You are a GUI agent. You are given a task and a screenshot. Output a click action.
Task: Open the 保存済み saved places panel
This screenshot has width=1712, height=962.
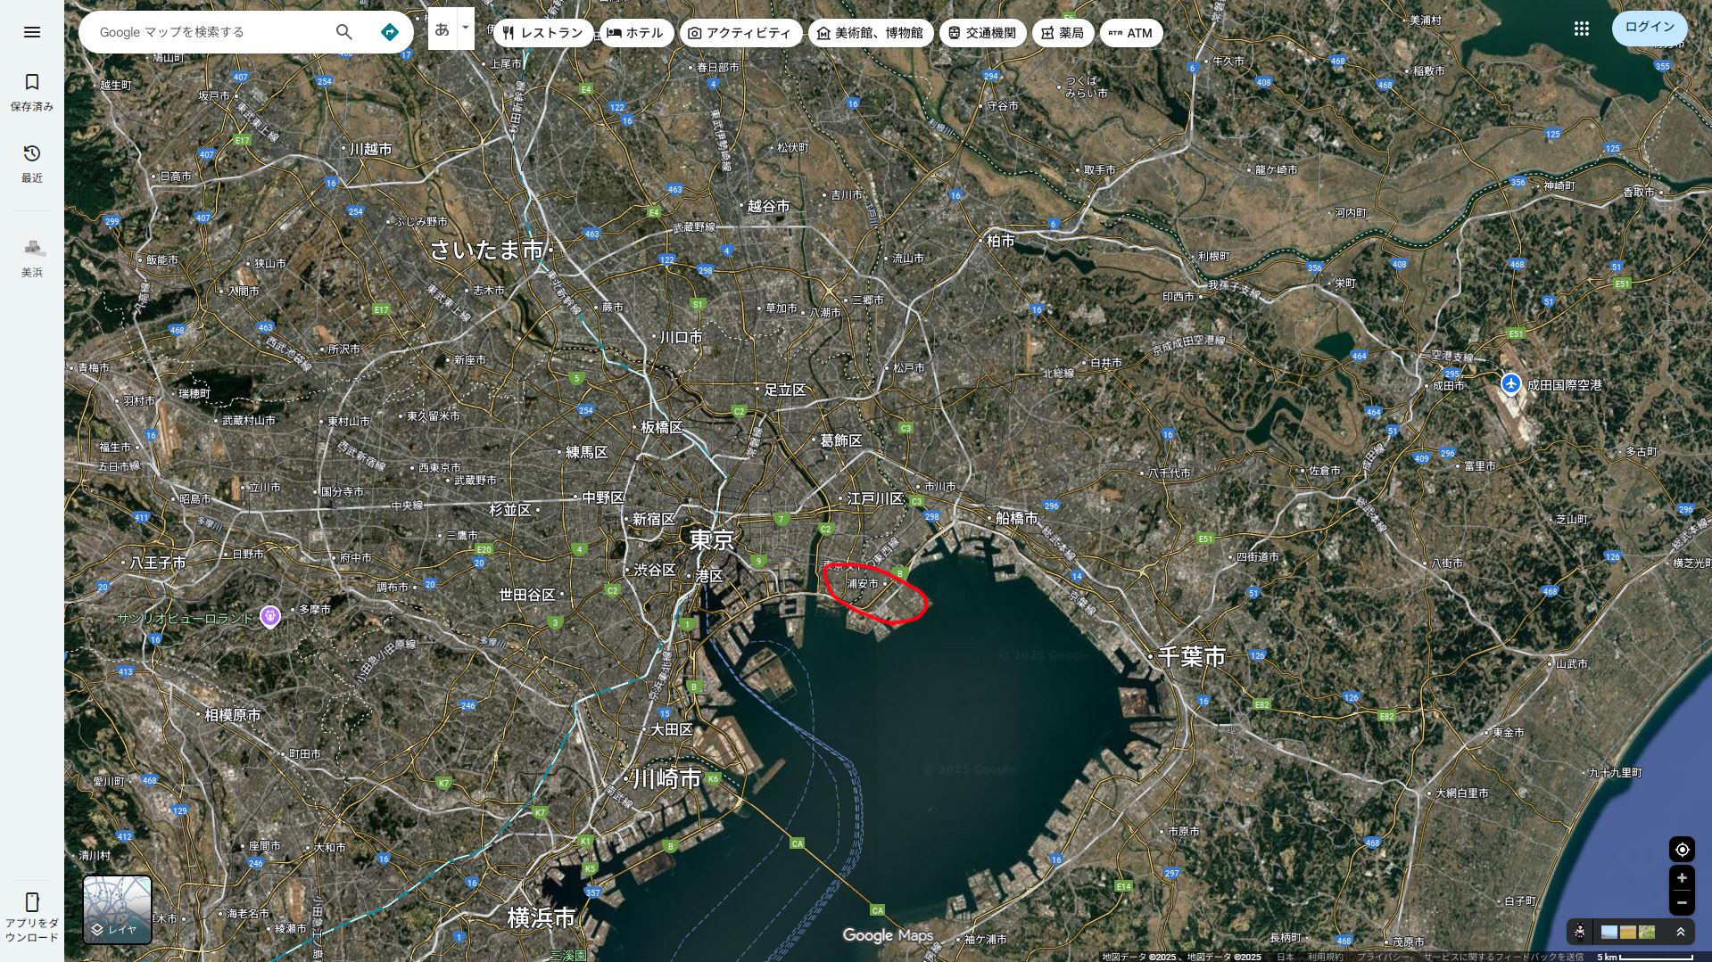coord(32,92)
